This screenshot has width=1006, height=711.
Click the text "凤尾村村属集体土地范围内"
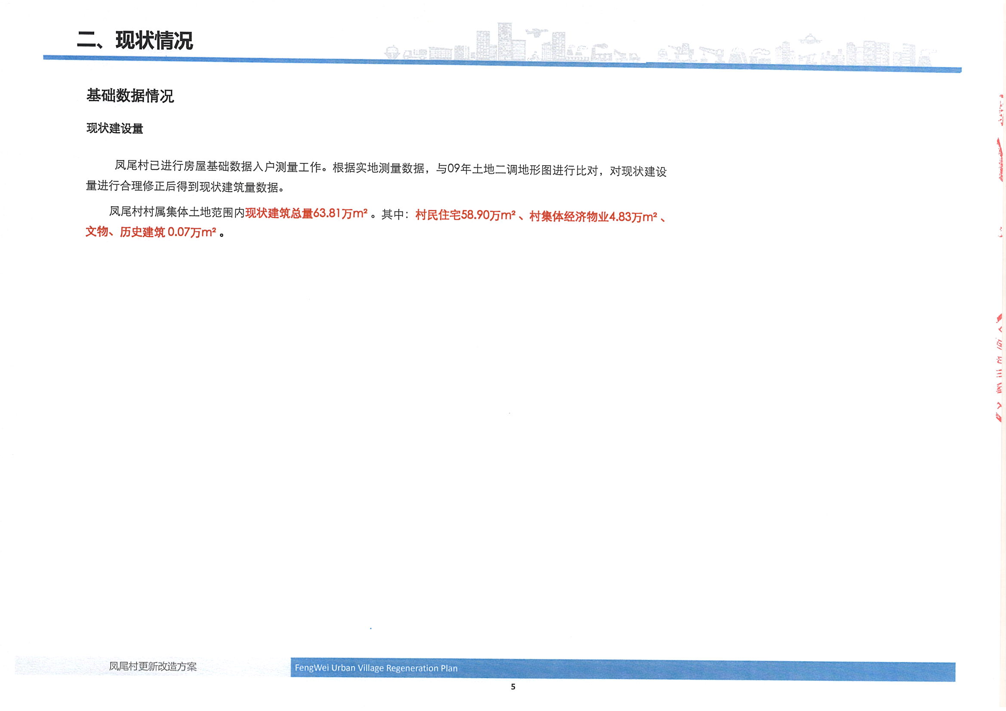[177, 212]
